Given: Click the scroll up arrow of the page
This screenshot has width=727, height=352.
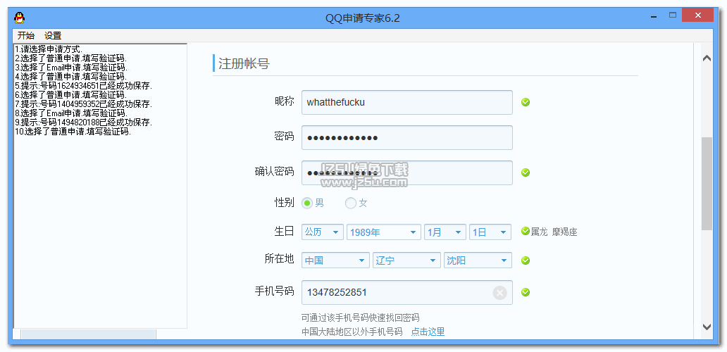Looking at the screenshot, I should [x=707, y=58].
